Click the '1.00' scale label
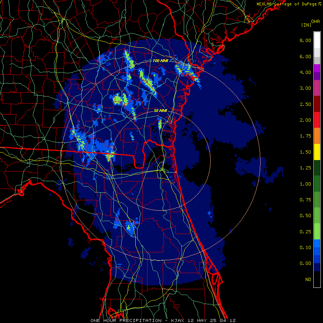 tap(305, 184)
